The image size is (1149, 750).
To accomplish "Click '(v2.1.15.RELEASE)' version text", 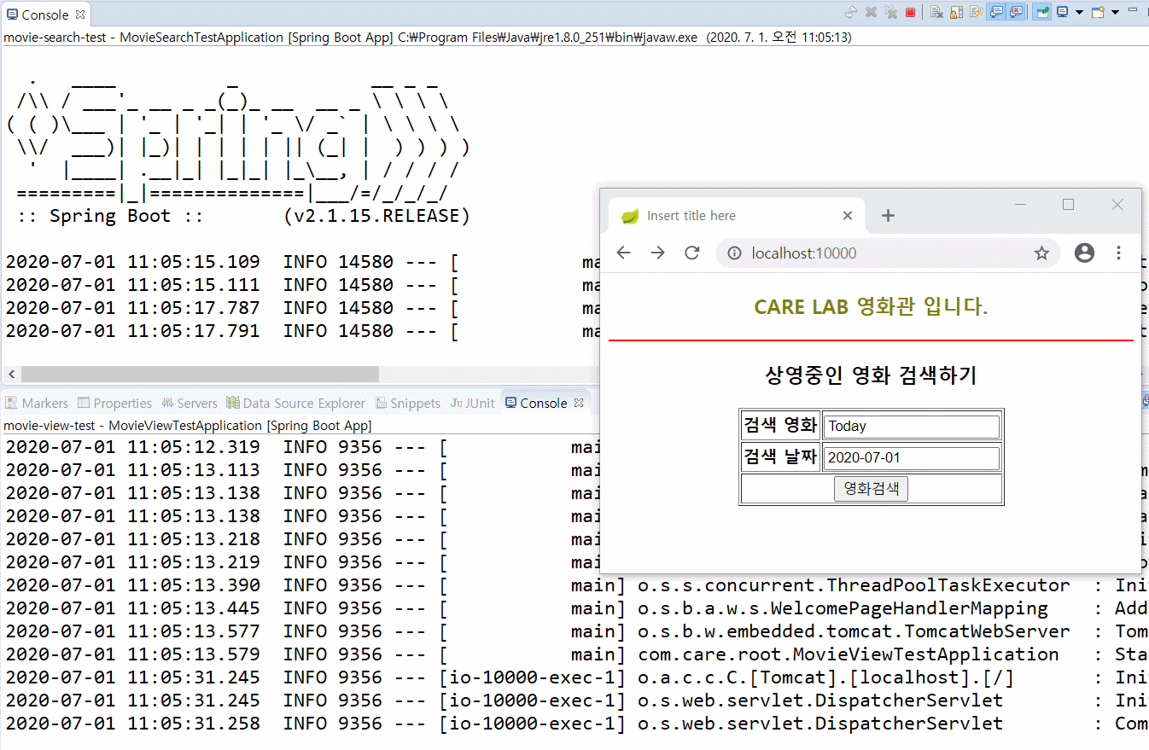I will (376, 216).
